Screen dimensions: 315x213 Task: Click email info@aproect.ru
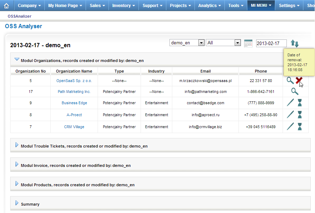pyautogui.click(x=205, y=115)
